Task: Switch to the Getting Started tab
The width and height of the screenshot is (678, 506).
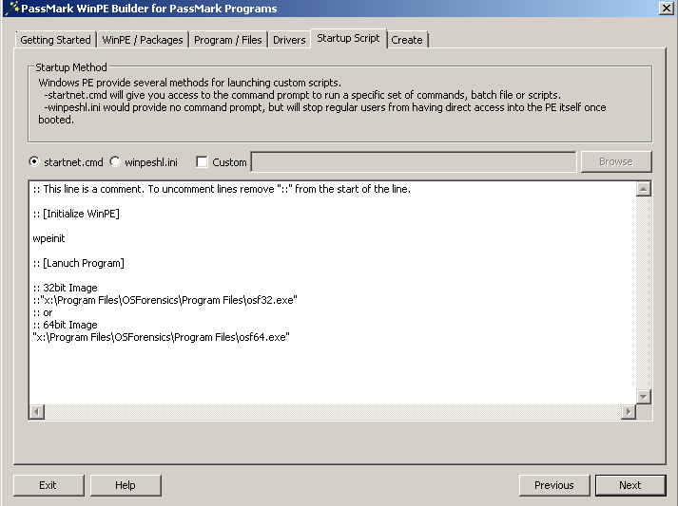Action: click(x=55, y=40)
